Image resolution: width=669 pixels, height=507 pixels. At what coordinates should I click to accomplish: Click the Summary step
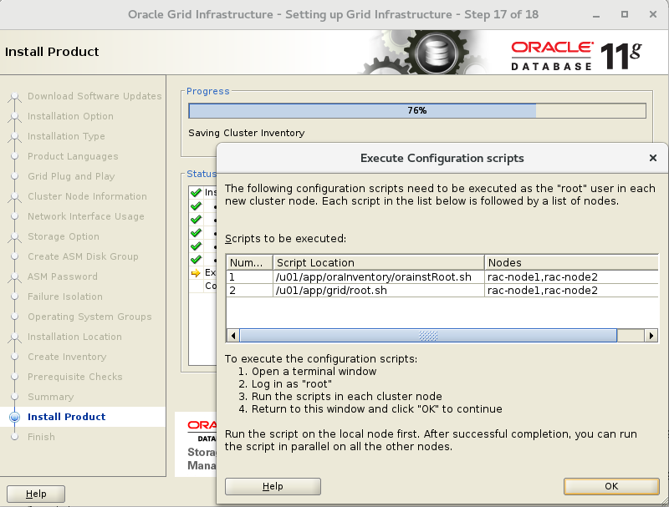pos(50,397)
